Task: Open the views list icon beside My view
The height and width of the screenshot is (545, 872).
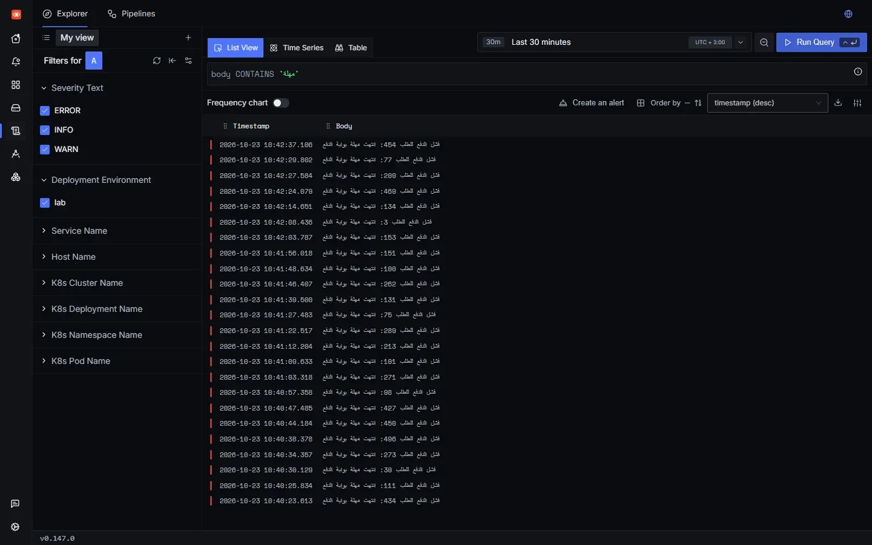Action: (46, 38)
